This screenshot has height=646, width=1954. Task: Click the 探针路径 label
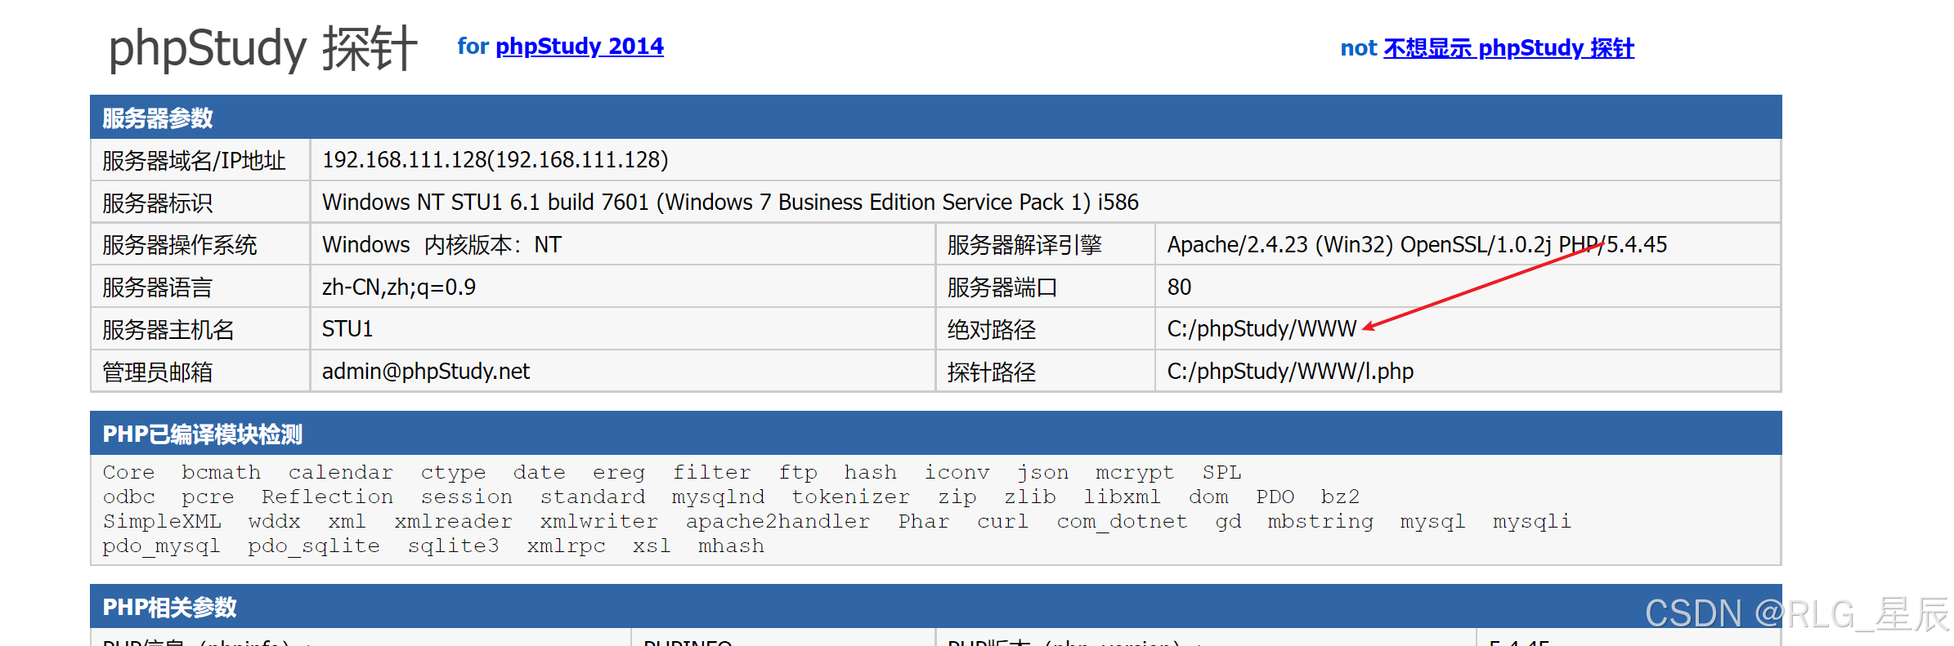pos(992,372)
